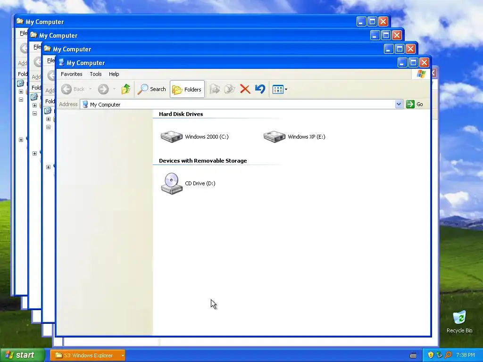The width and height of the screenshot is (483, 362).
Task: Click the 53 Windows Explorer taskbar group
Action: (x=88, y=355)
